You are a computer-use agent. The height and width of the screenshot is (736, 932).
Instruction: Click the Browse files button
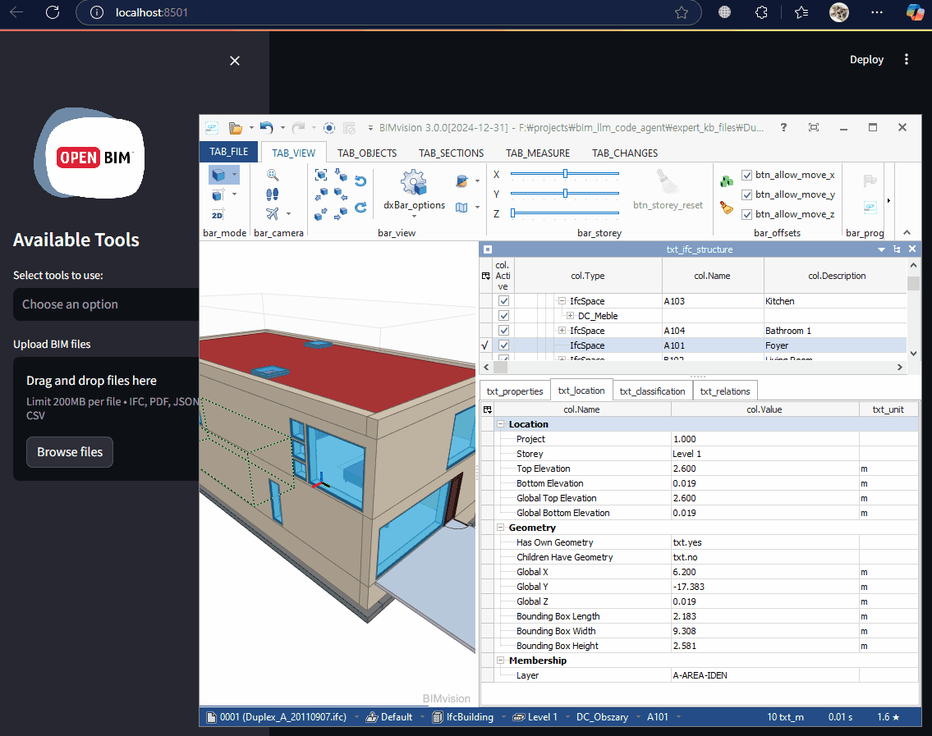pyautogui.click(x=70, y=452)
